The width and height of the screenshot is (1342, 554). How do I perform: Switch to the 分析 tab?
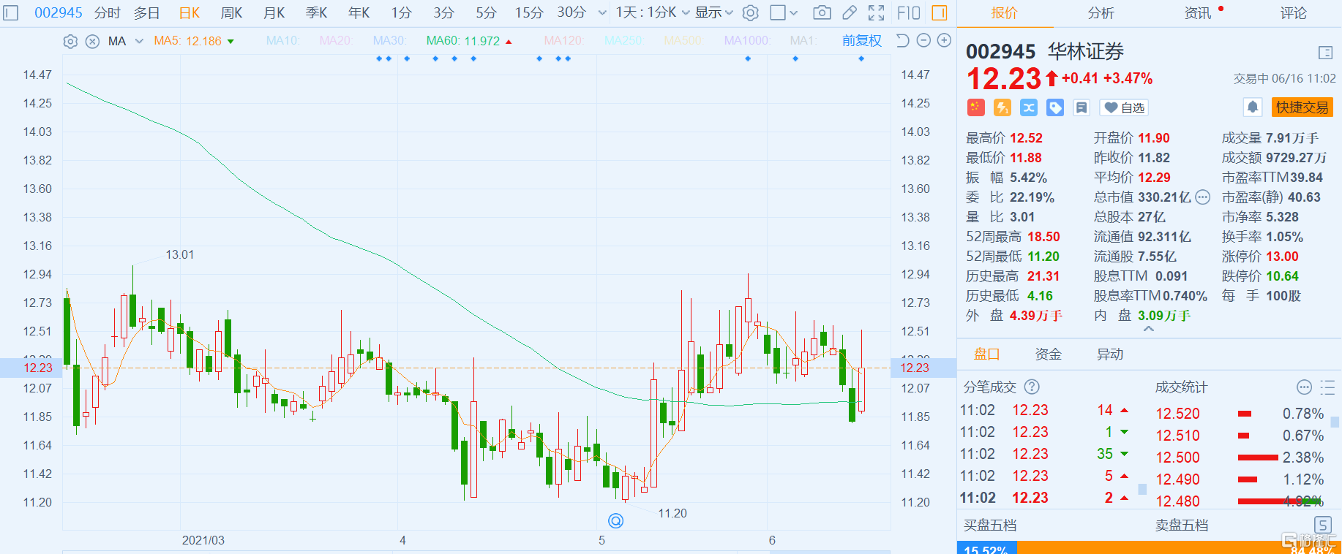pos(1101,13)
